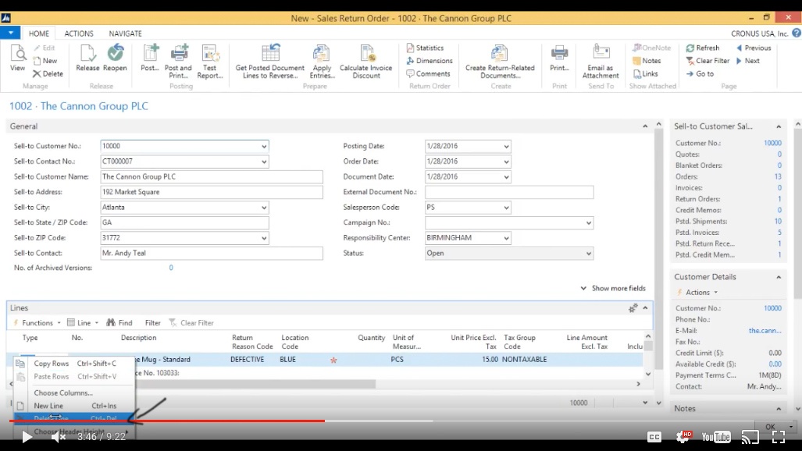Switch to the HOME ribbon tab
Screen dimensions: 802x451
coord(39,34)
